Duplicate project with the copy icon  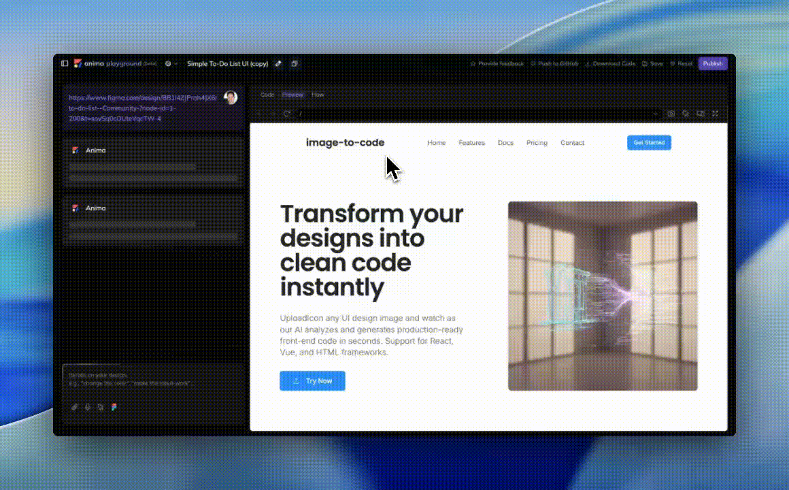[295, 63]
